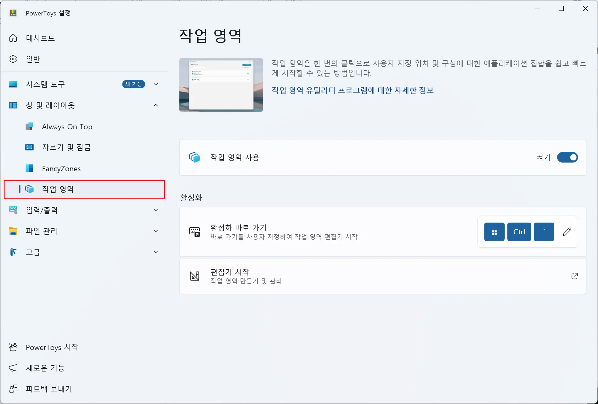
Task: Click the external launch icon on 편집기 시작
Action: pos(574,276)
